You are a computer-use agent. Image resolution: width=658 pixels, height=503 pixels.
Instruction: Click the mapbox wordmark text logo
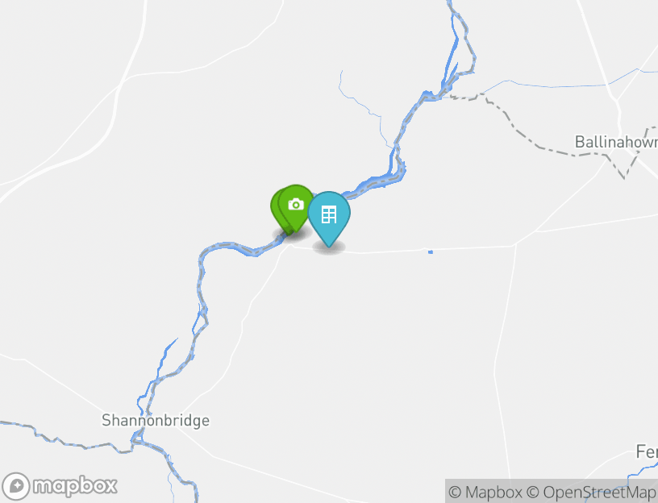(x=75, y=486)
